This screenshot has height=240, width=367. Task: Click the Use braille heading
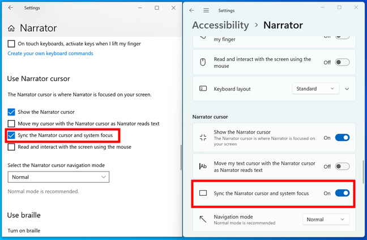tap(24, 215)
